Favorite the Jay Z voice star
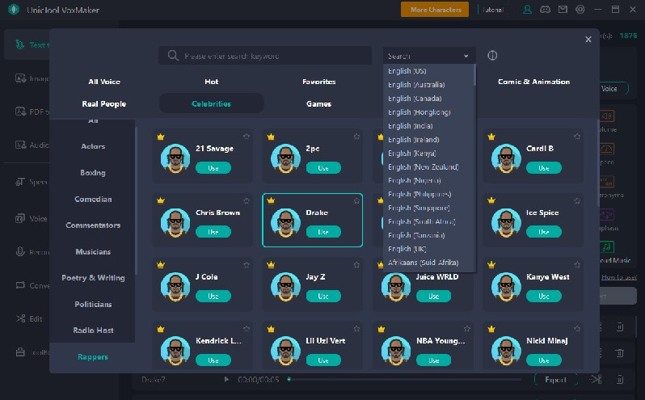The image size is (645, 400). tap(356, 265)
